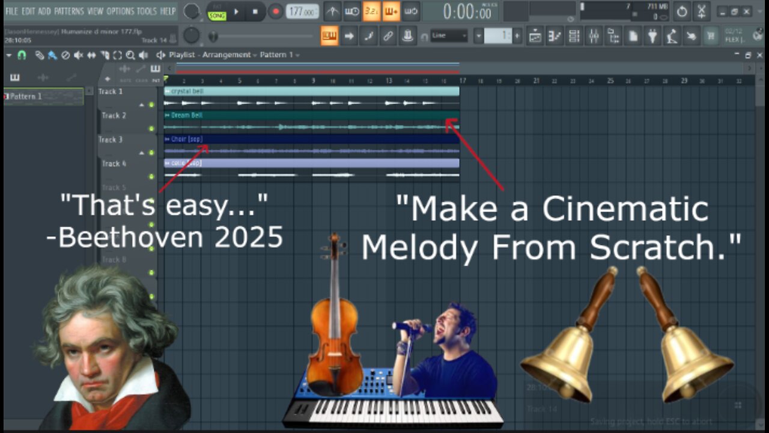
Task: Open the PATTERNS menu
Action: tap(68, 11)
